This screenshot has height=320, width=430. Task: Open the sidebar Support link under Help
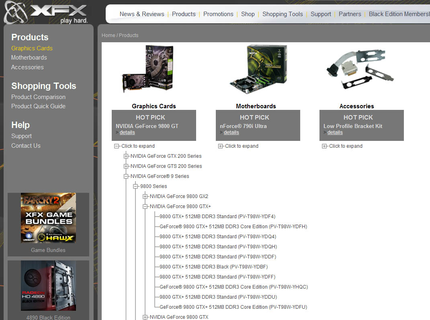21,136
